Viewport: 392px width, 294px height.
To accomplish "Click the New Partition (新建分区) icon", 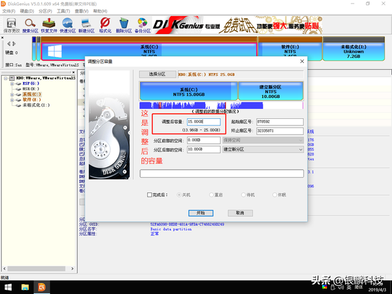I will point(86,25).
